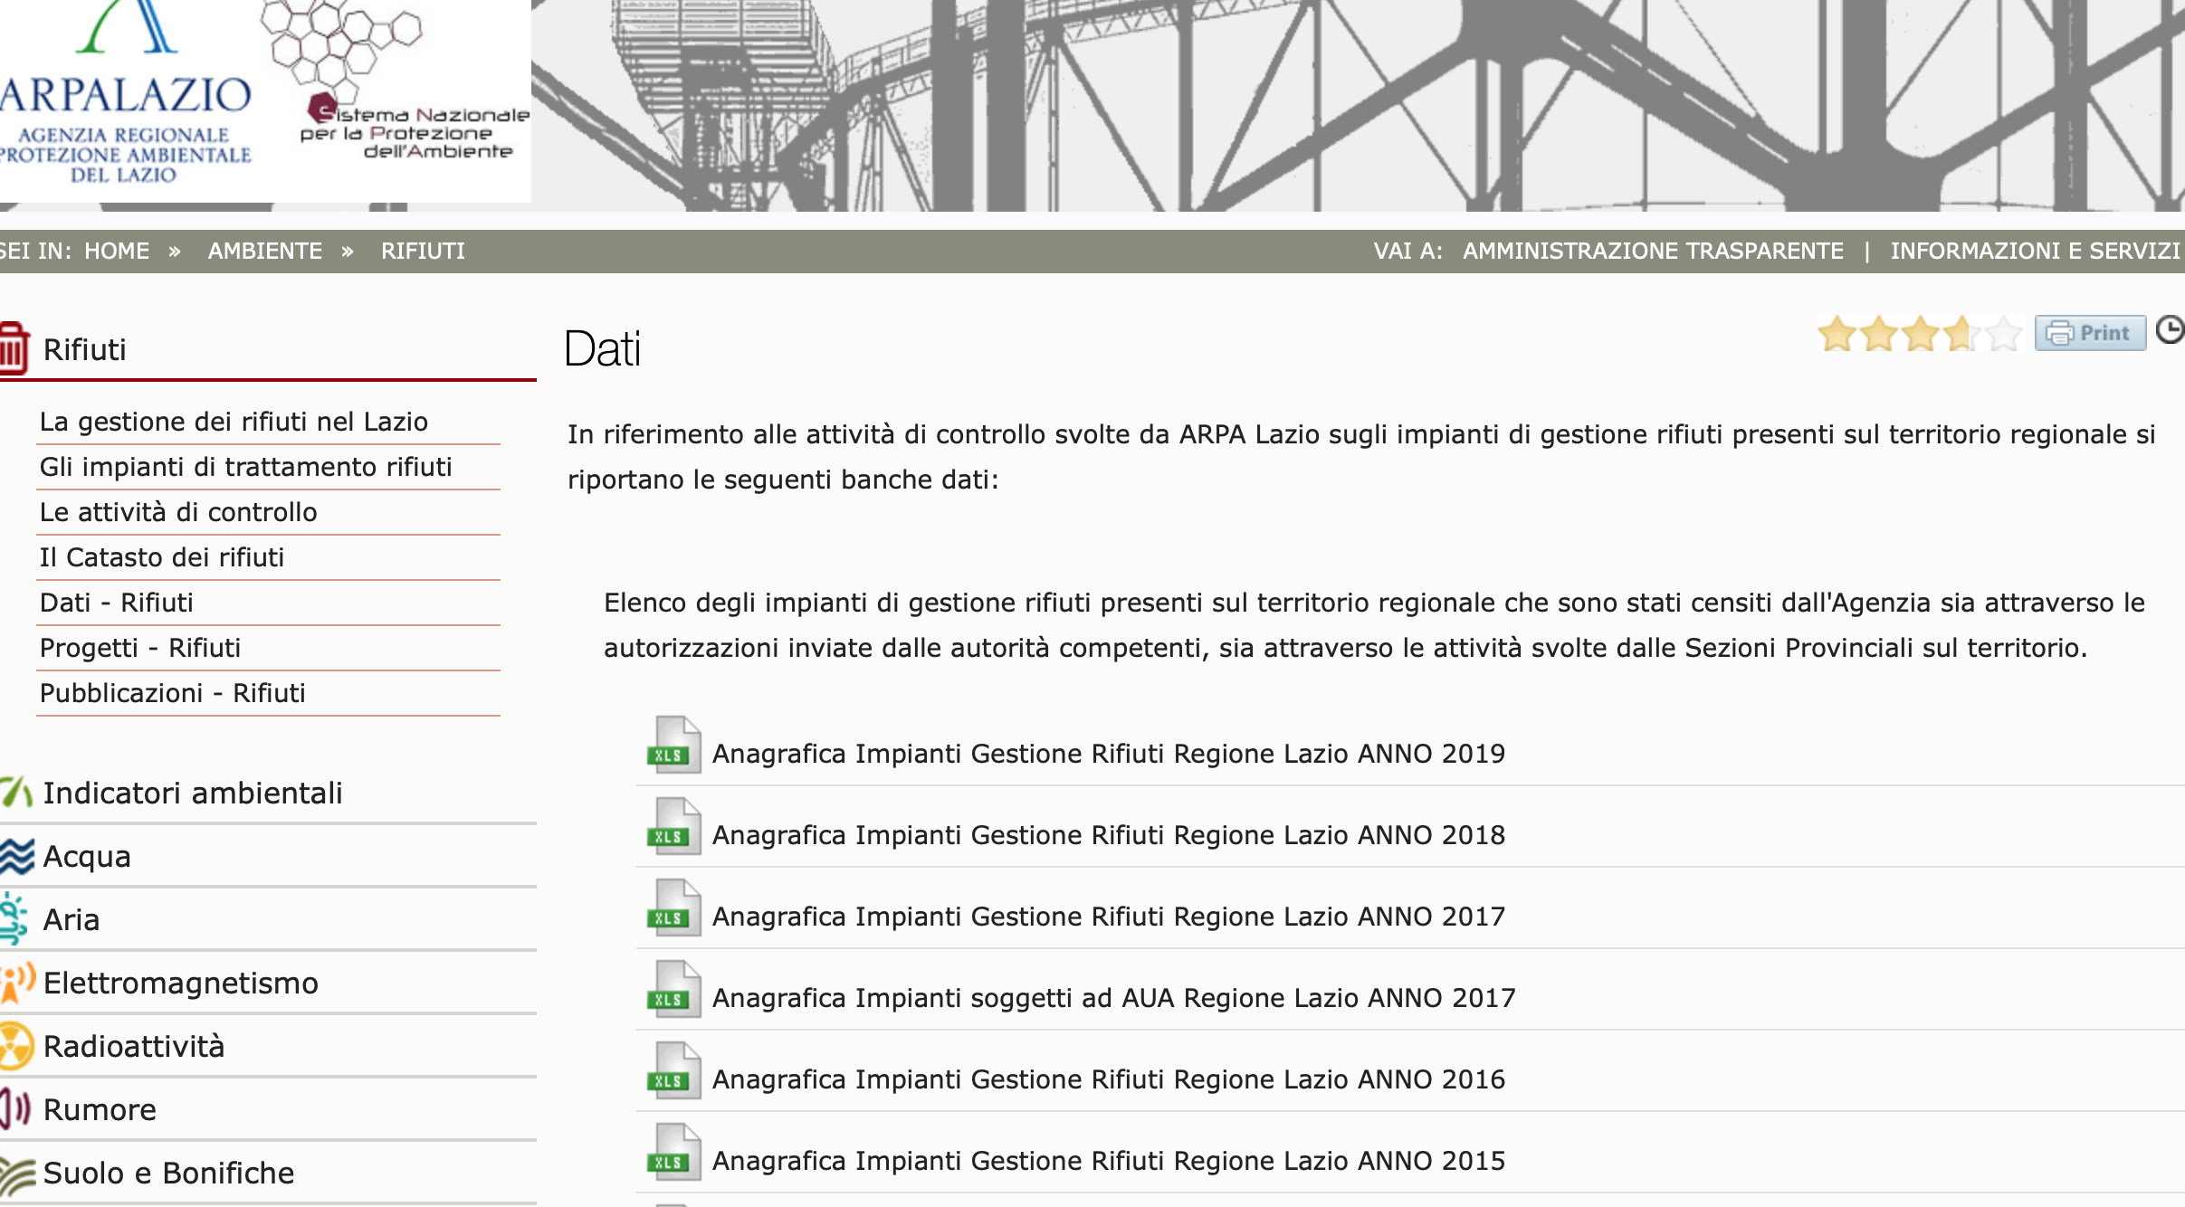Screen dimensions: 2185x1207
Task: Open the Radioattività section
Action: point(134,1046)
